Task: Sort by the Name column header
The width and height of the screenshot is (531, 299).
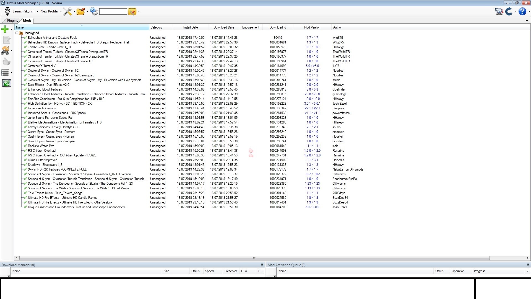Action: click(82, 27)
